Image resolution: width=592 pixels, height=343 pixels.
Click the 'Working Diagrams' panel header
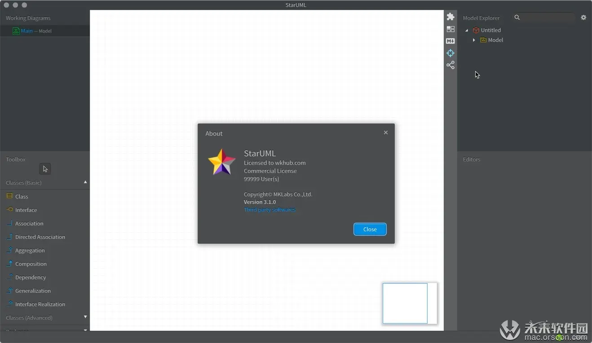28,18
